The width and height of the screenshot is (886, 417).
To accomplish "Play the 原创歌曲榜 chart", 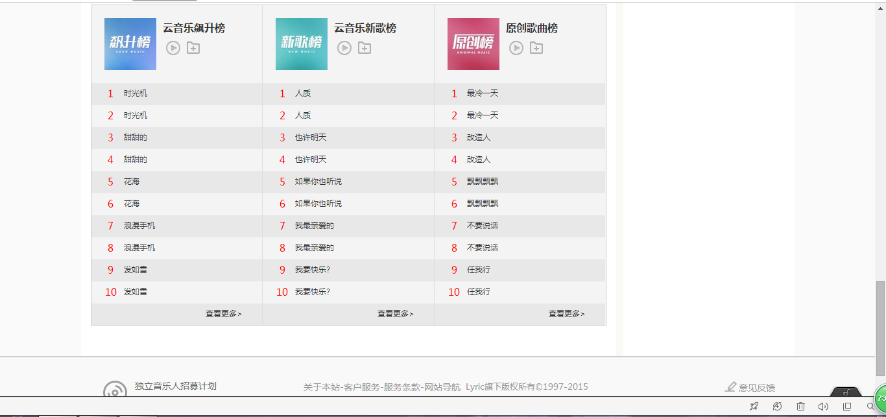I will (x=516, y=48).
